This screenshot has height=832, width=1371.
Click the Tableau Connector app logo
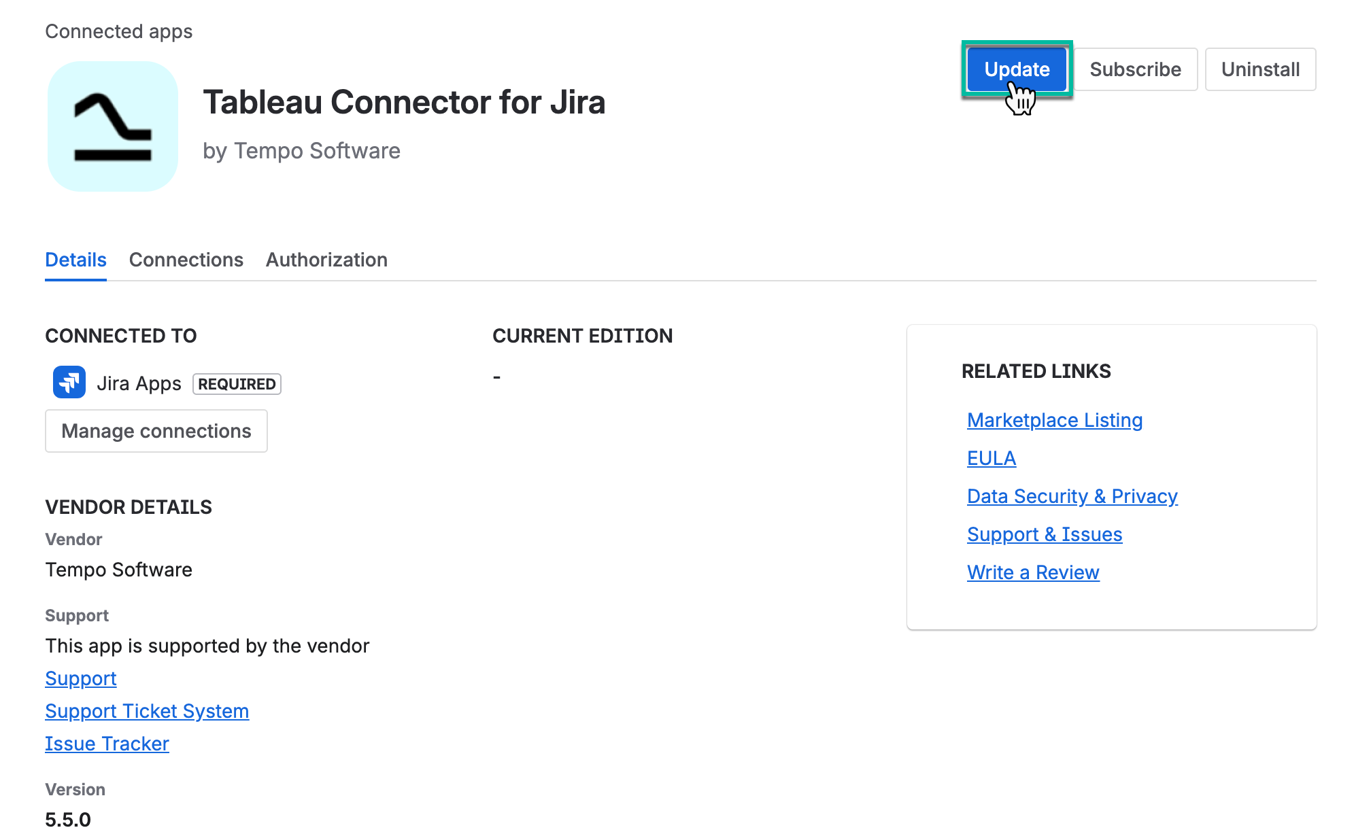pyautogui.click(x=113, y=126)
